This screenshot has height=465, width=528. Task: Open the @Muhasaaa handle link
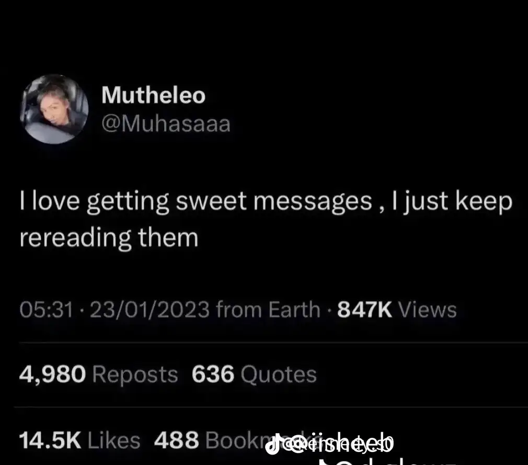(x=166, y=124)
